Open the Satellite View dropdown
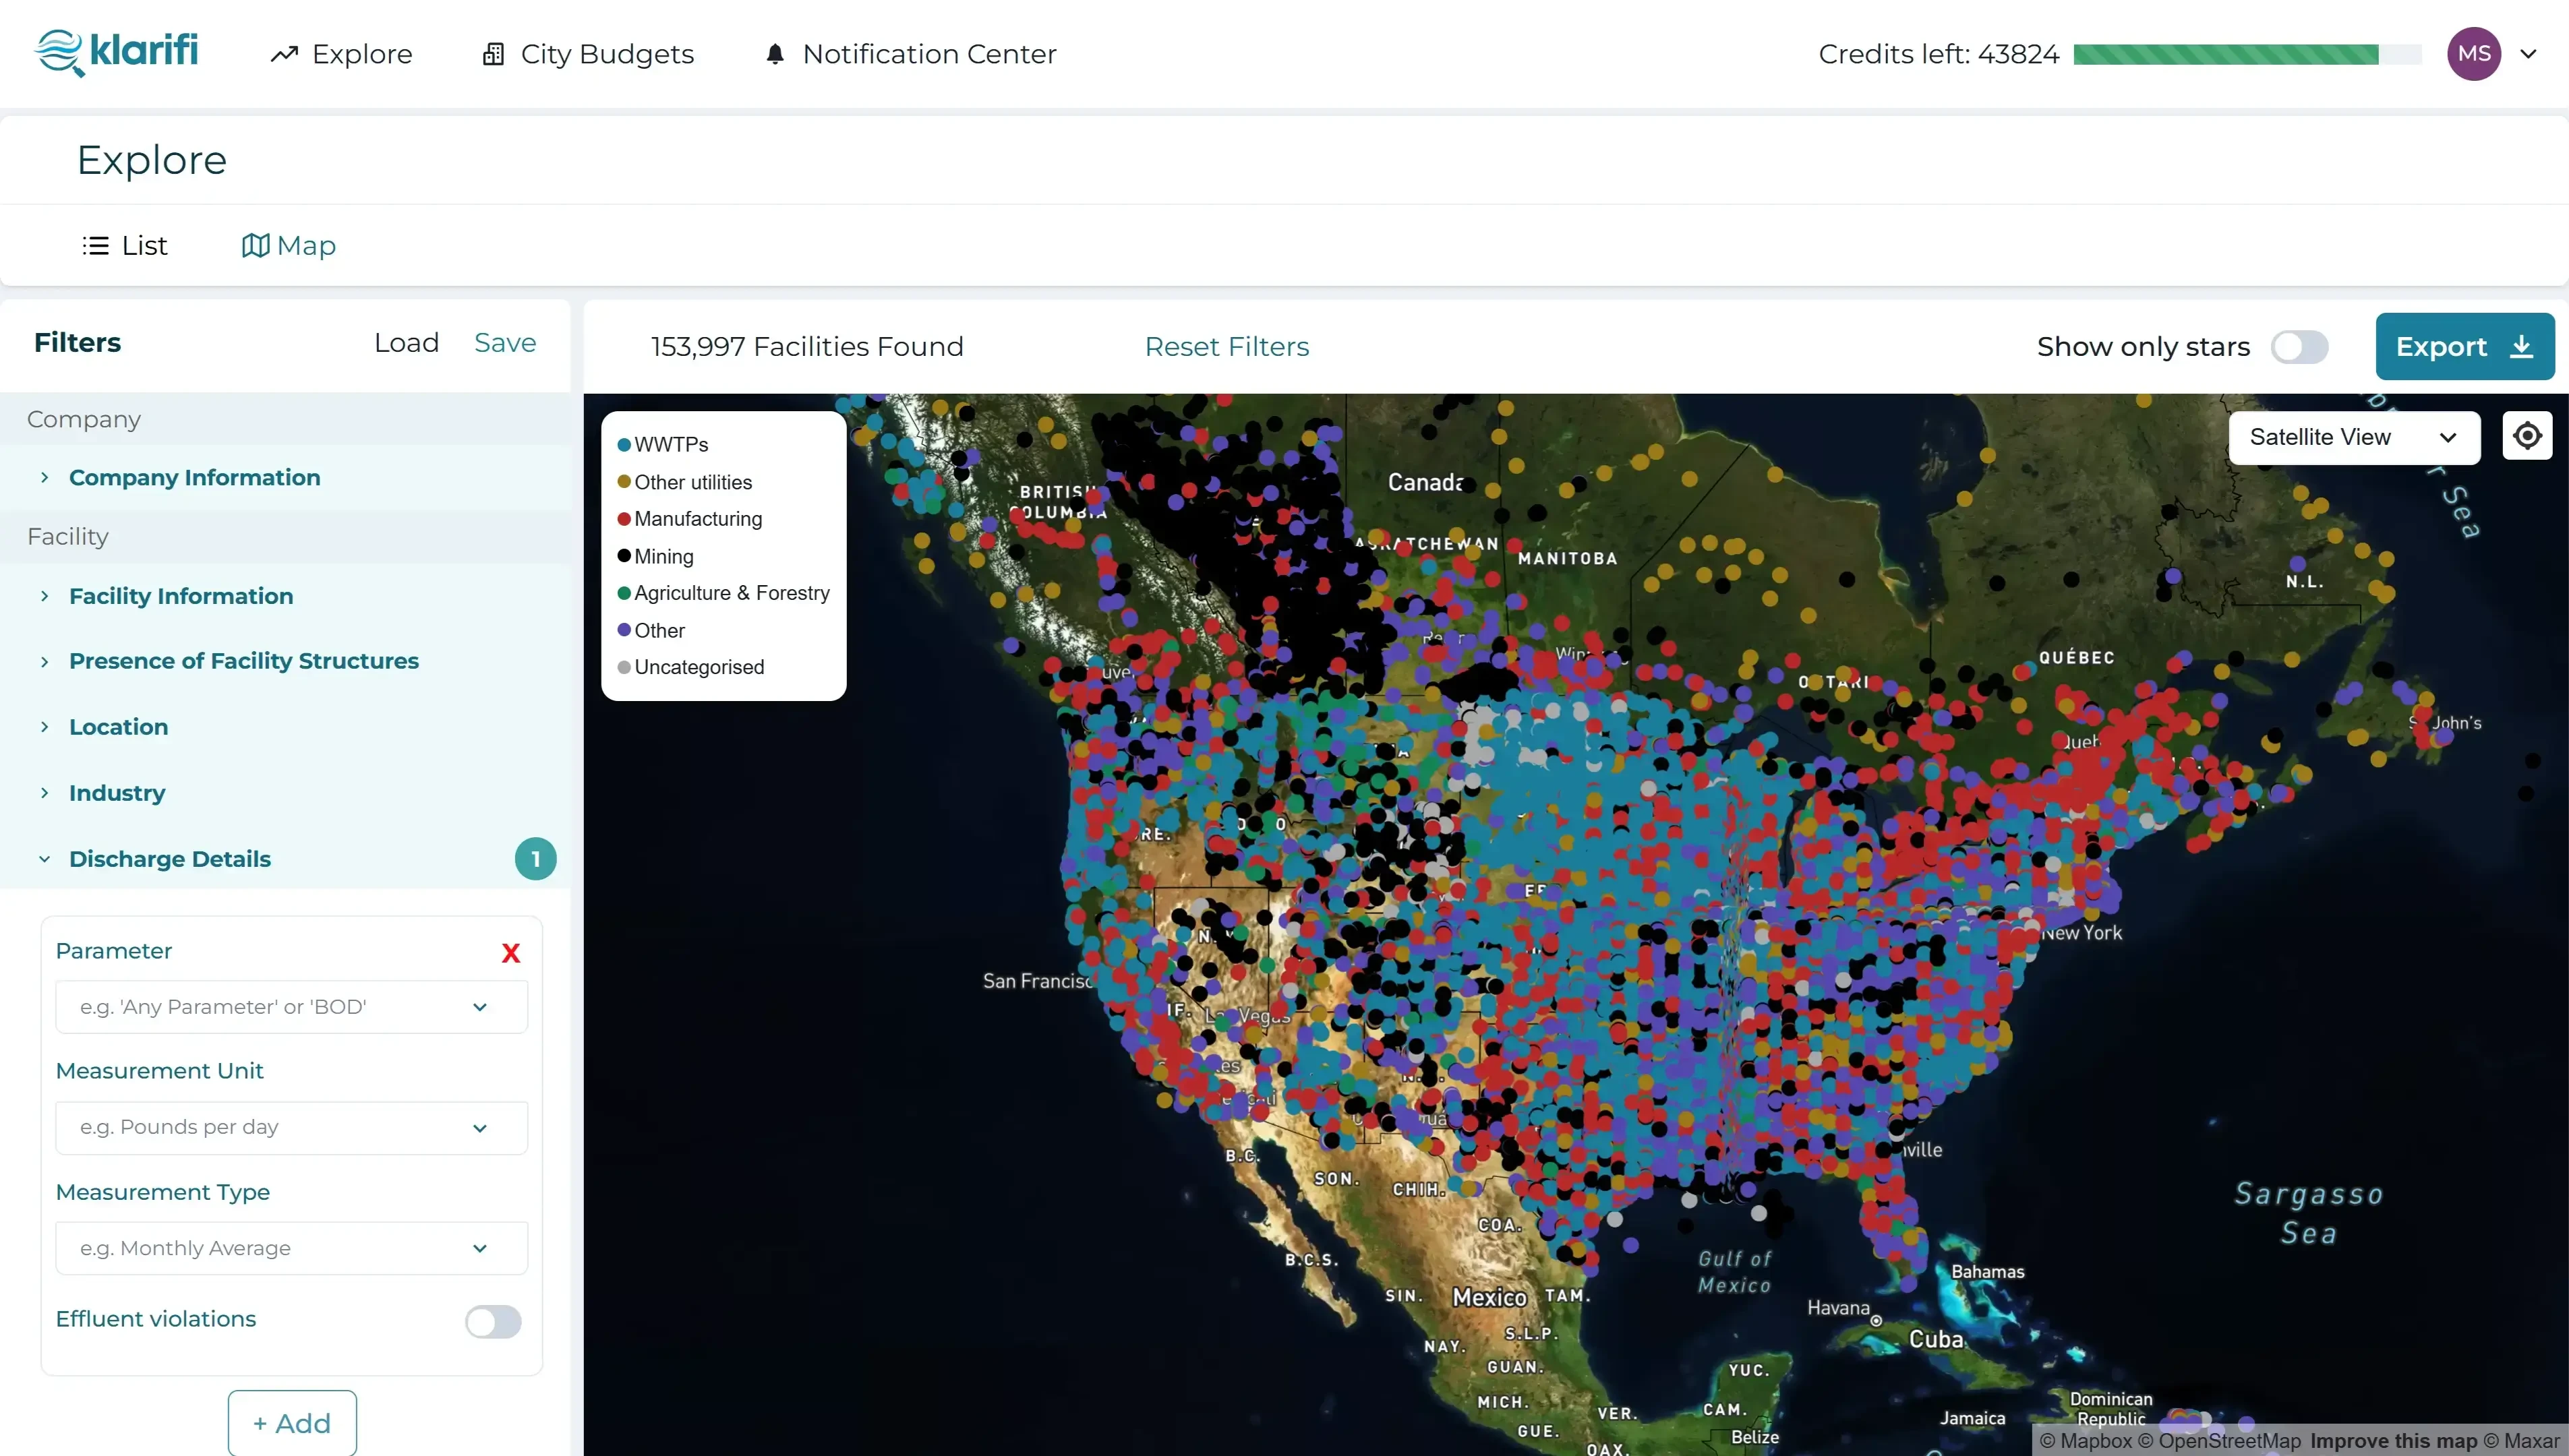This screenshot has height=1456, width=2569. (x=2353, y=437)
